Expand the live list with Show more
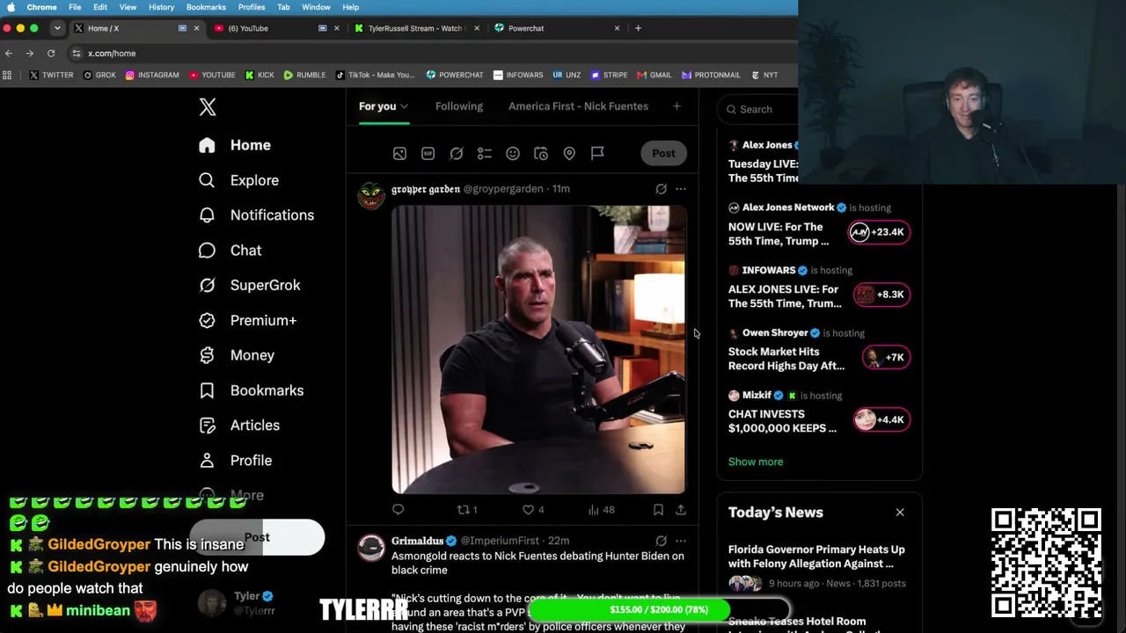The height and width of the screenshot is (633, 1126). coord(756,462)
